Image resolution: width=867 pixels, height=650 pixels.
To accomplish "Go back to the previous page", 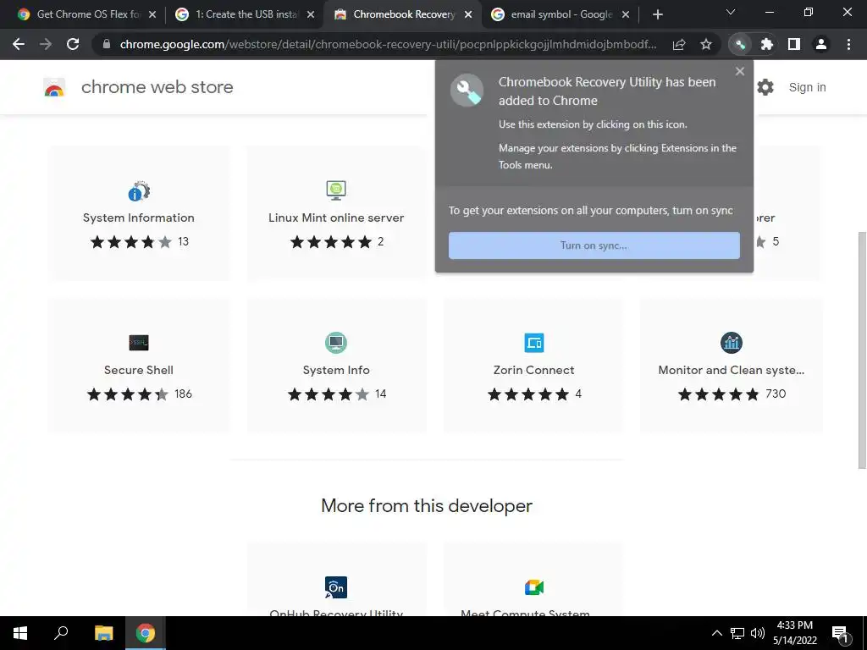I will [x=19, y=44].
